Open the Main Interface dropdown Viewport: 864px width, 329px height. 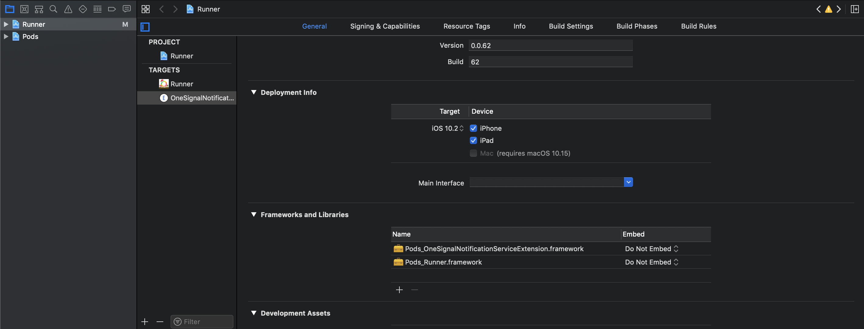[x=628, y=182]
